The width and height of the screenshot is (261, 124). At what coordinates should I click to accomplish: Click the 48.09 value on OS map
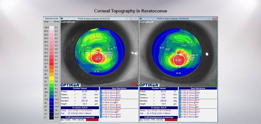[179, 73]
